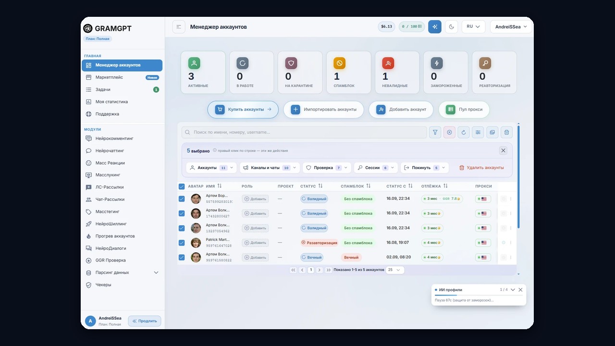
Task: Uncheck the Patrick Mart row checkbox
Action: tap(182, 243)
